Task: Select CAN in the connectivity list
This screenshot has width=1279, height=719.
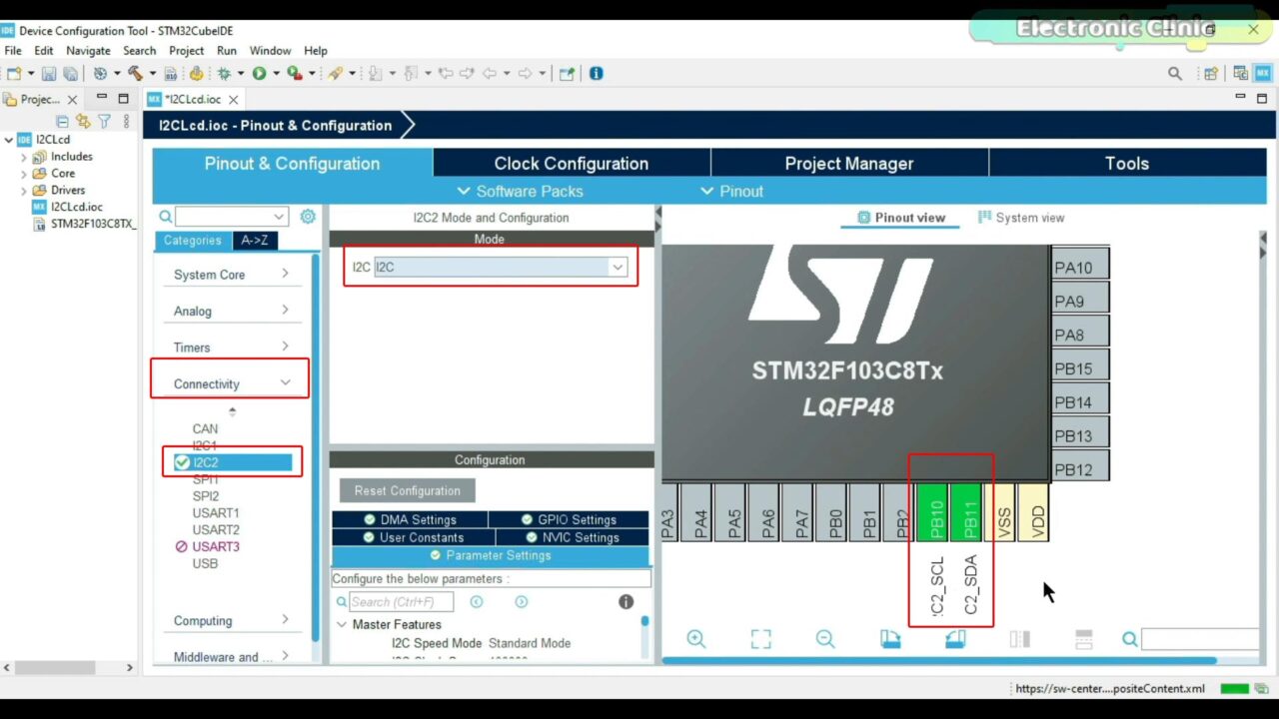Action: tap(205, 428)
